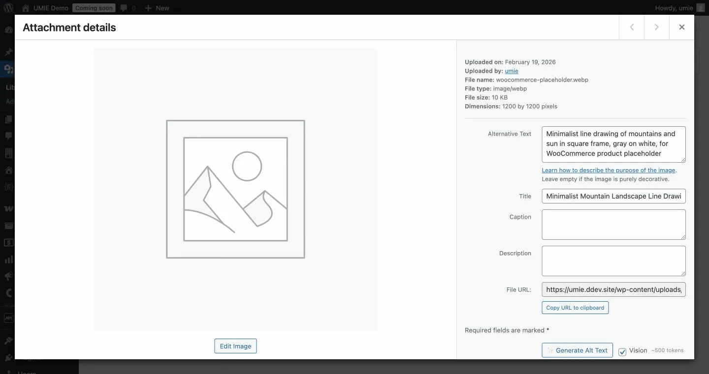The width and height of the screenshot is (709, 374).
Task: Open Comments via the sidebar speech bubble
Action: (x=8, y=136)
